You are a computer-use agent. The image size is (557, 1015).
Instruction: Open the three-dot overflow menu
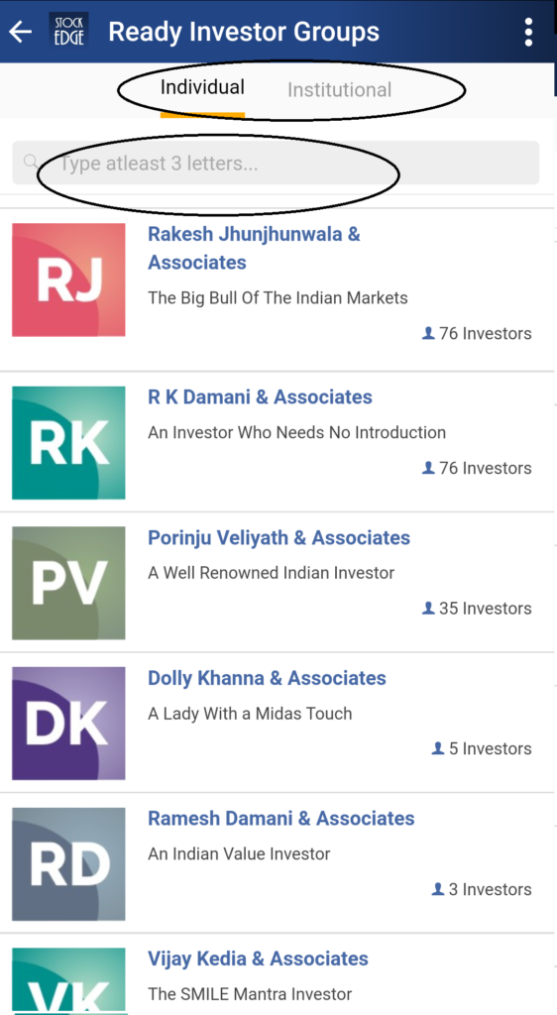528,32
